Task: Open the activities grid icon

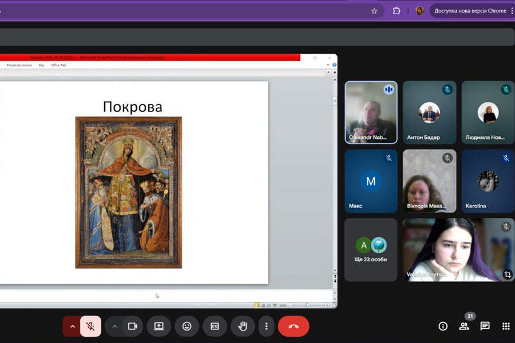Action: pyautogui.click(x=506, y=326)
